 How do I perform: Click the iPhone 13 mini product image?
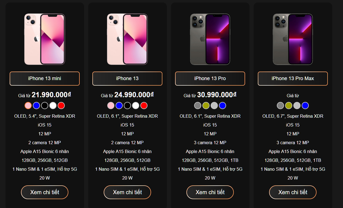click(44, 39)
